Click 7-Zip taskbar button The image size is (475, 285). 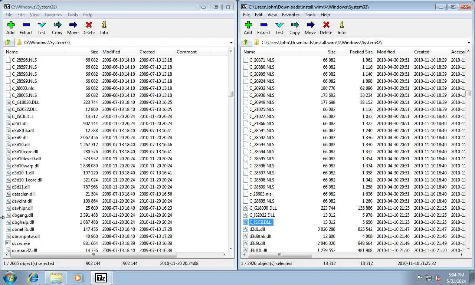(101, 278)
